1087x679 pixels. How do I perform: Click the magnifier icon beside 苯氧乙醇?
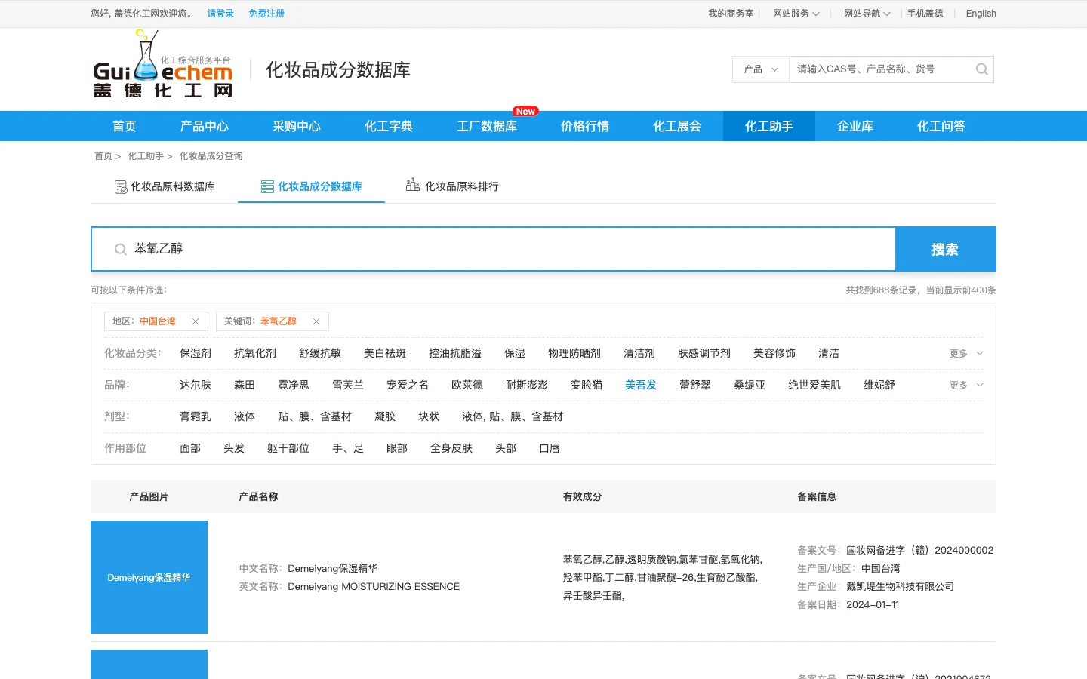(x=120, y=249)
